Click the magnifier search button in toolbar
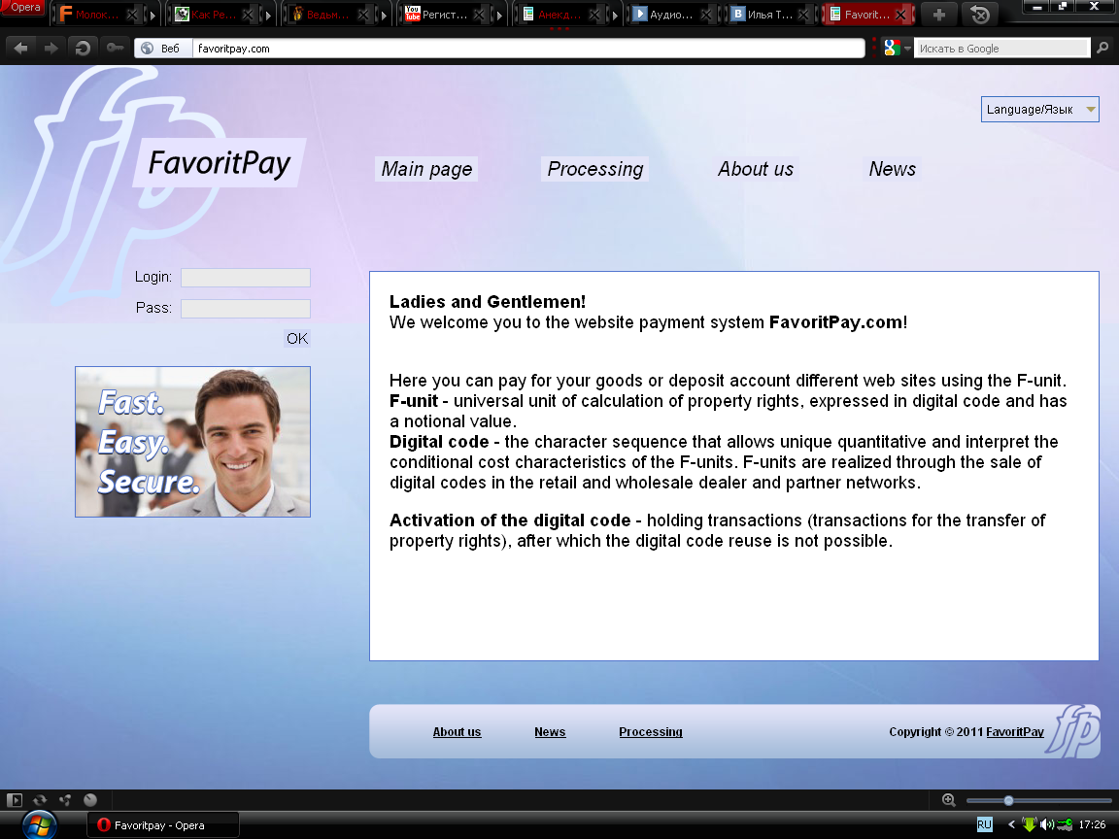Screen dimensions: 1119x839 point(1102,49)
